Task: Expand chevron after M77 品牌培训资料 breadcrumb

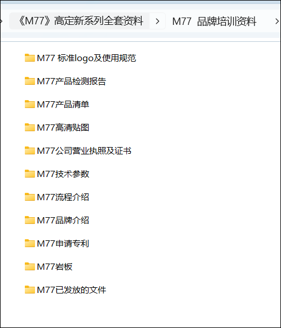Action: pos(277,21)
